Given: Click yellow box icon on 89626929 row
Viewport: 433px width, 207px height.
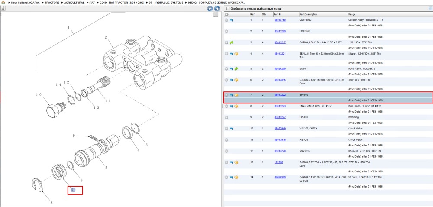Looking at the screenshot, I should (x=236, y=177).
